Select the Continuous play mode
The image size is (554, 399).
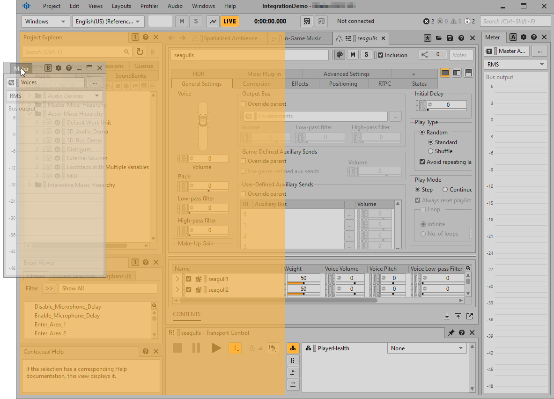445,190
